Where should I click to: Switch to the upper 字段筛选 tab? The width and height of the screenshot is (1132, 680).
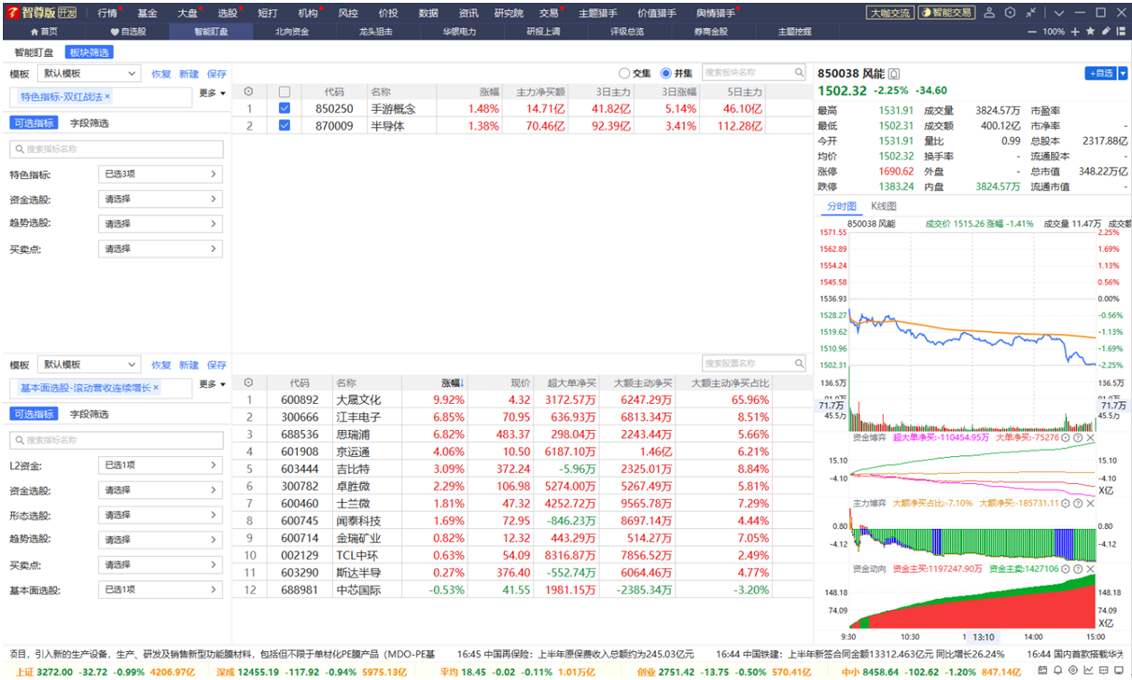click(90, 123)
